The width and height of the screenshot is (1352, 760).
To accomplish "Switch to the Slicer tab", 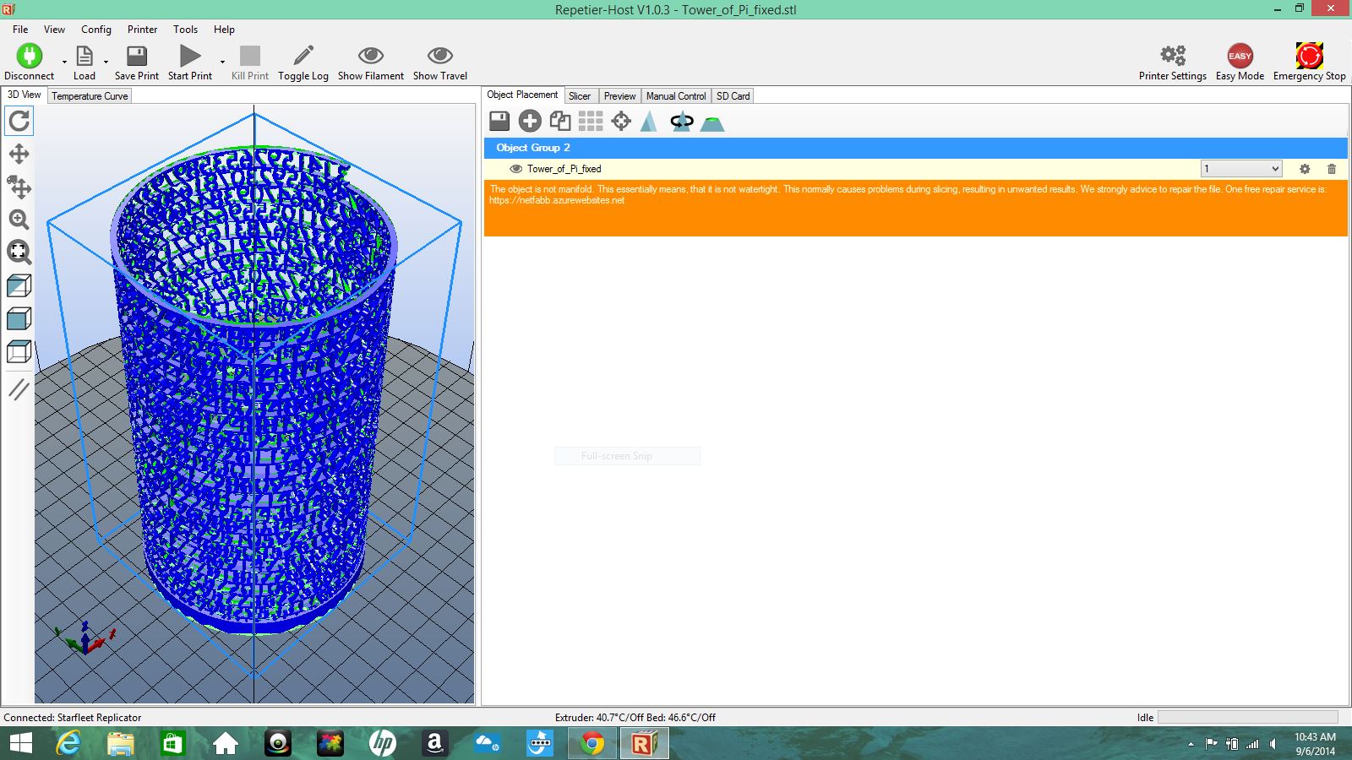I will (580, 96).
